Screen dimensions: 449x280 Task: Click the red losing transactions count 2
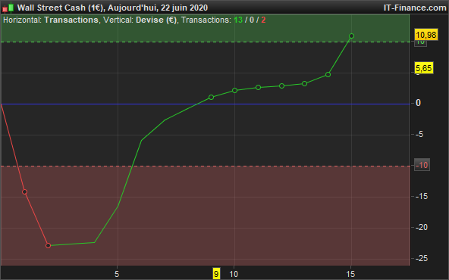click(x=263, y=20)
